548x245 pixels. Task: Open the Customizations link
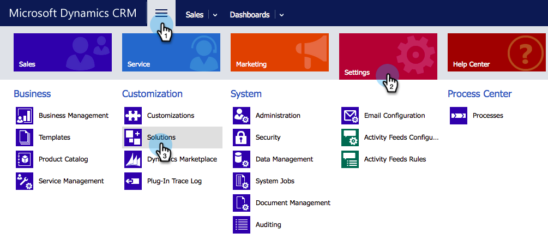pyautogui.click(x=171, y=116)
